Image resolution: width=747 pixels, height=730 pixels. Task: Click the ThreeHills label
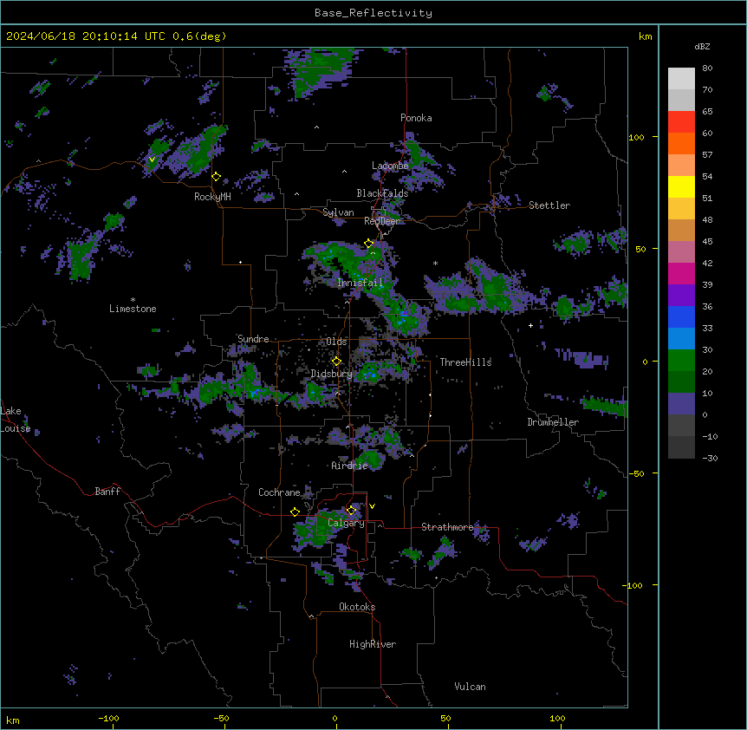coord(465,362)
